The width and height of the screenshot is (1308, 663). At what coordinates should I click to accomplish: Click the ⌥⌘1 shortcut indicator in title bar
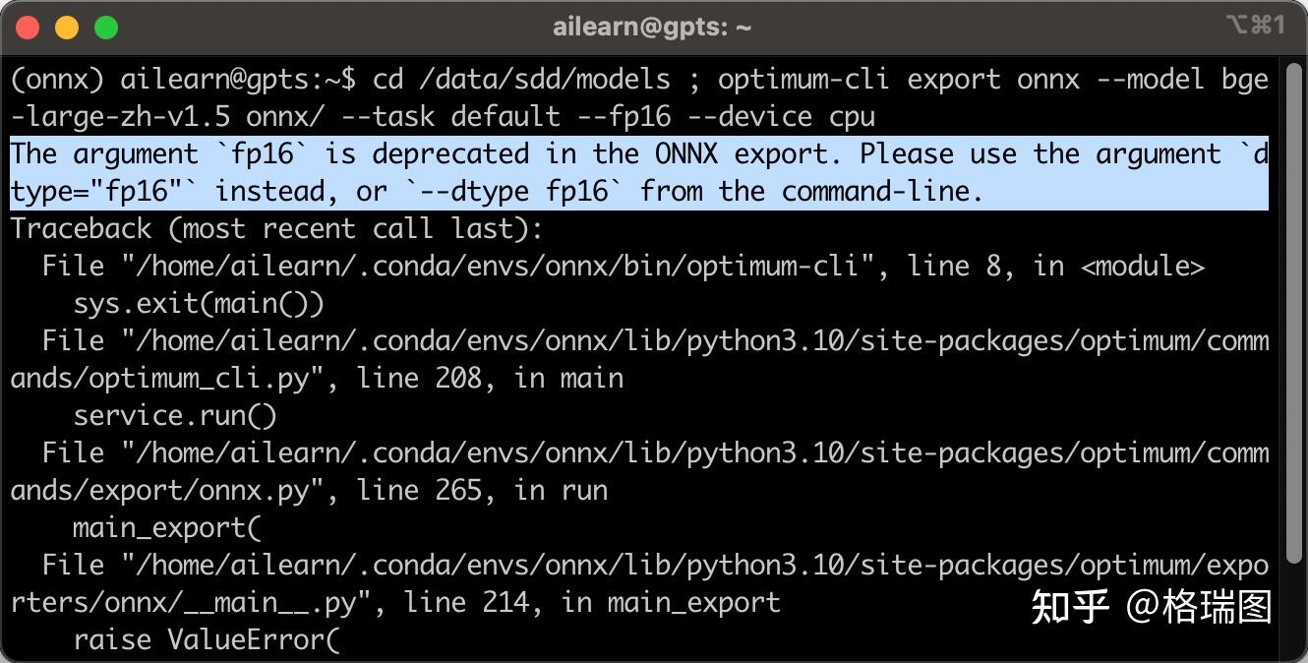[1254, 26]
